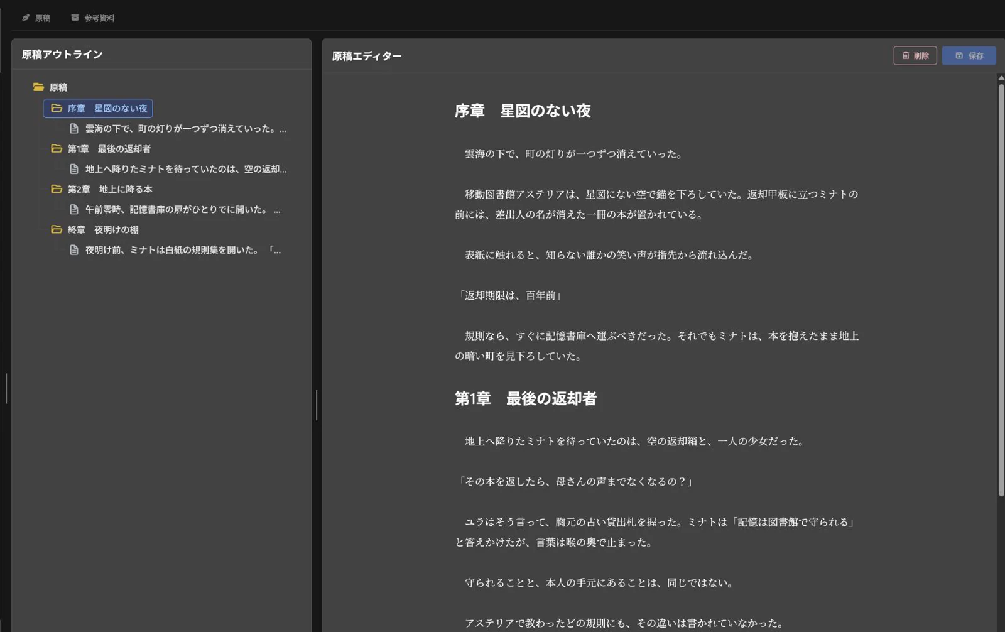Switch to the 原稿 tab
The height and width of the screenshot is (632, 1005).
[x=36, y=18]
